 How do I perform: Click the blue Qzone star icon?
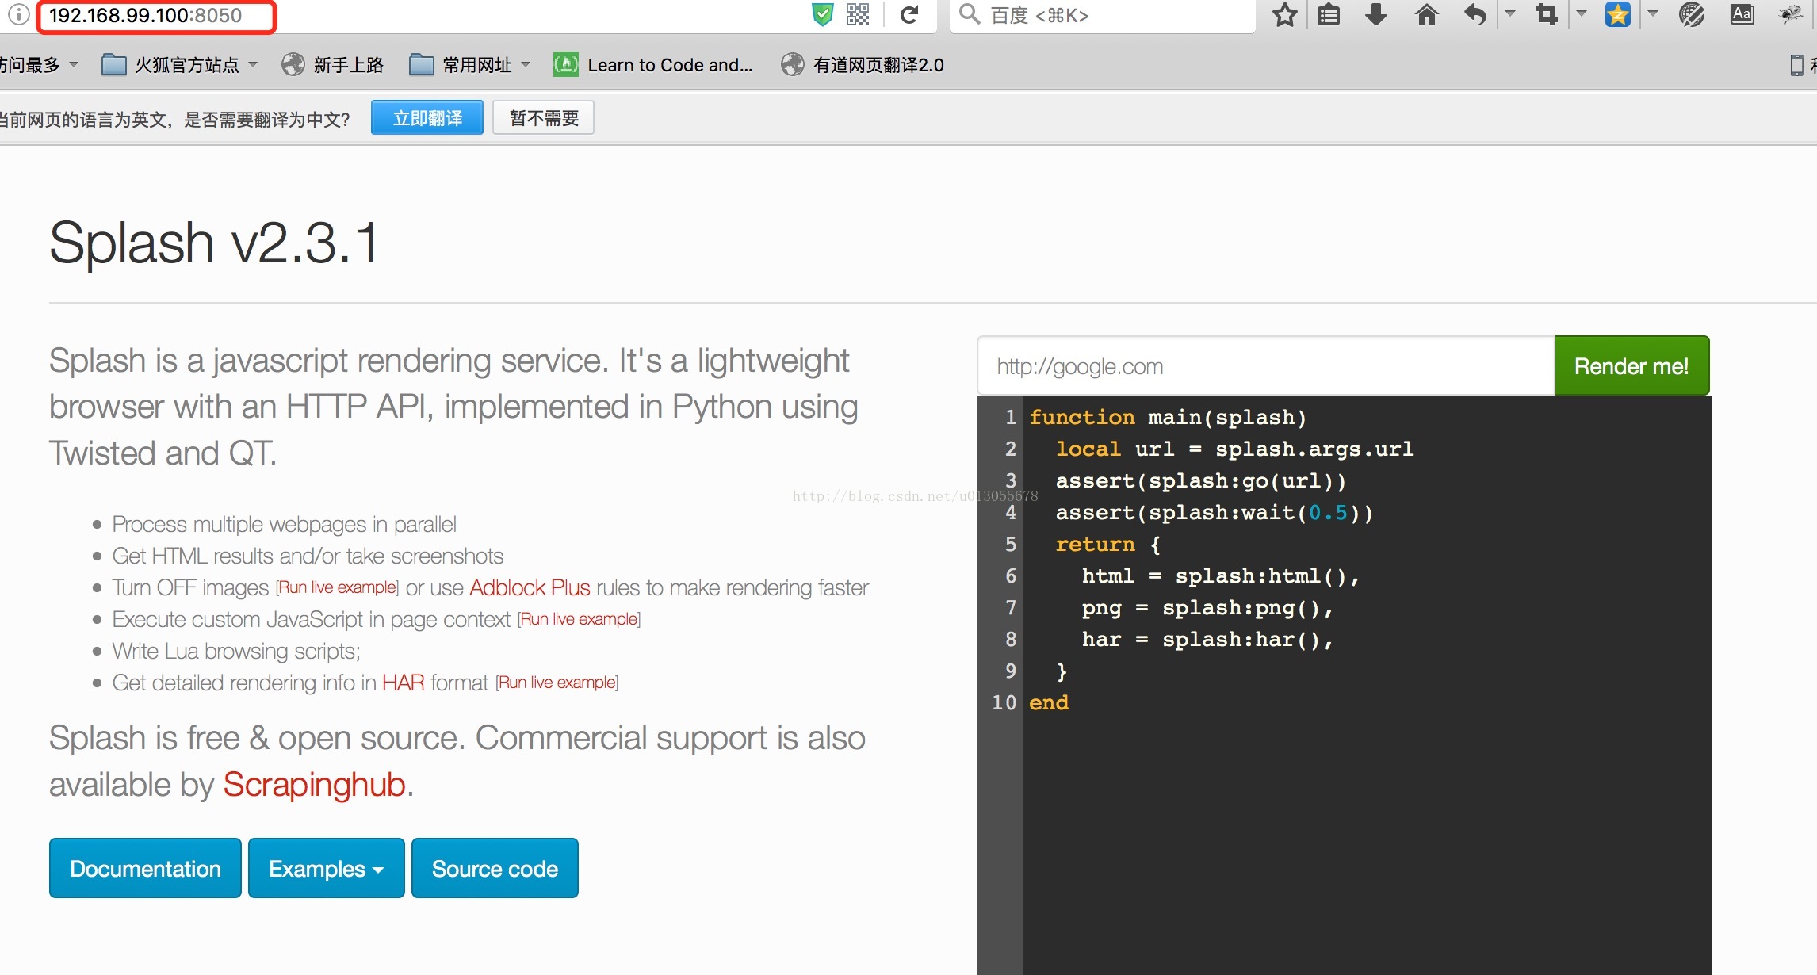pyautogui.click(x=1618, y=14)
